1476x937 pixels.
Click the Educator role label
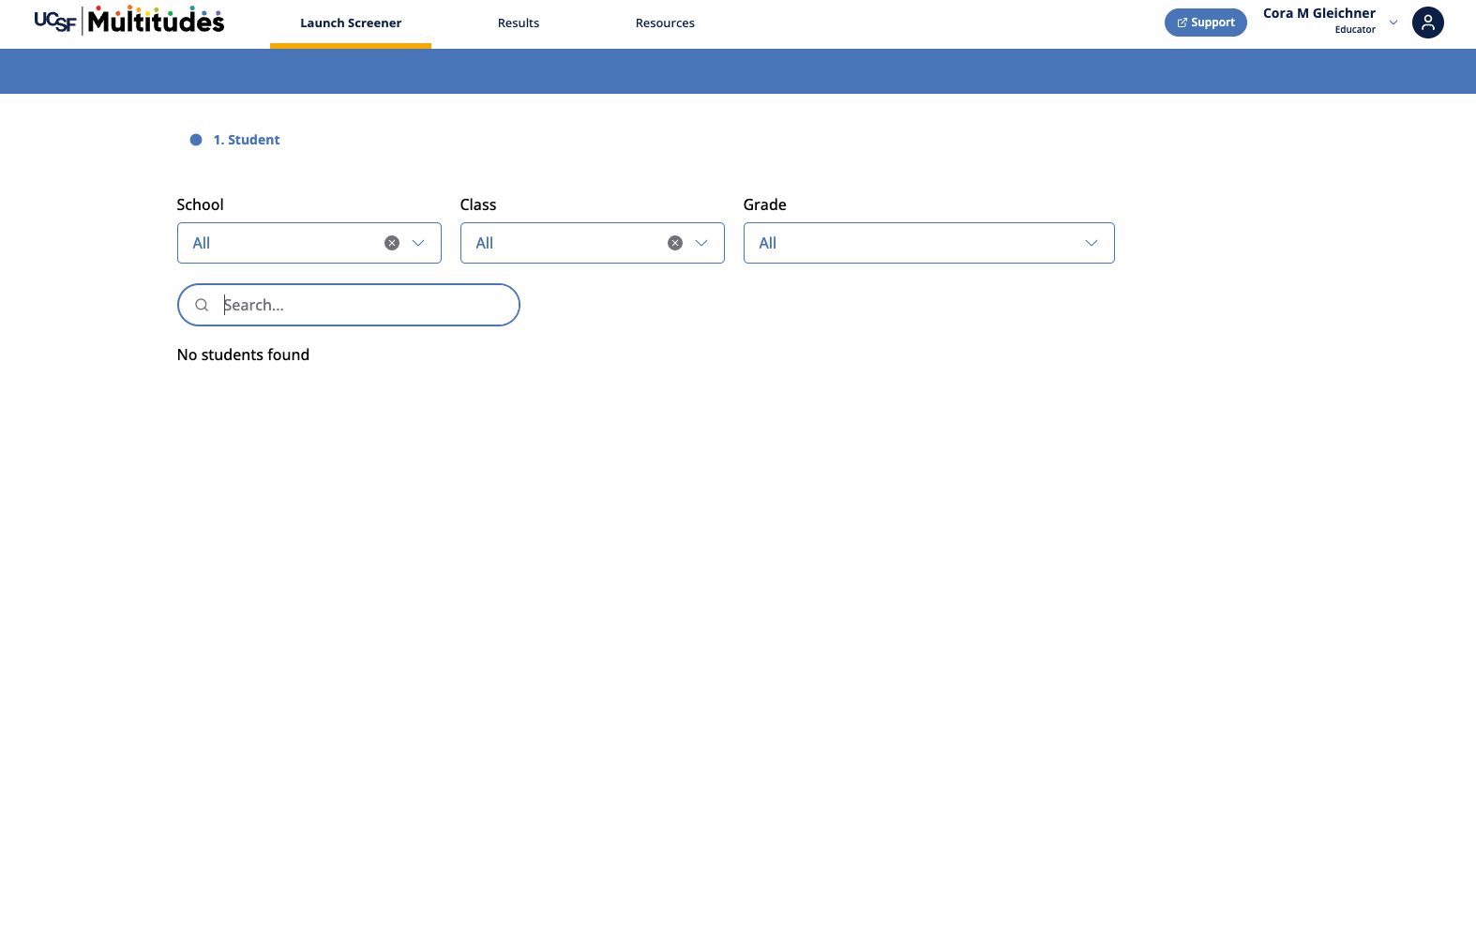click(x=1355, y=30)
